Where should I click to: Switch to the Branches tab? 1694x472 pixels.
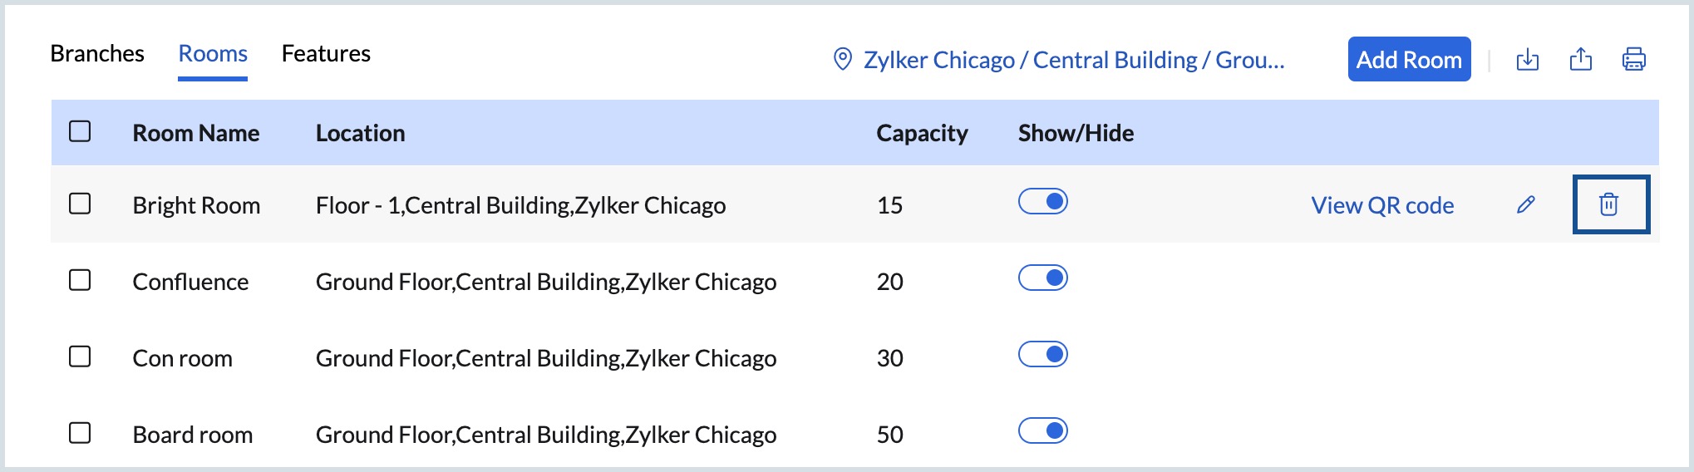pos(97,54)
